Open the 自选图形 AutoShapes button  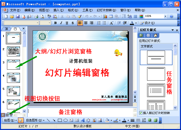click(35, 120)
